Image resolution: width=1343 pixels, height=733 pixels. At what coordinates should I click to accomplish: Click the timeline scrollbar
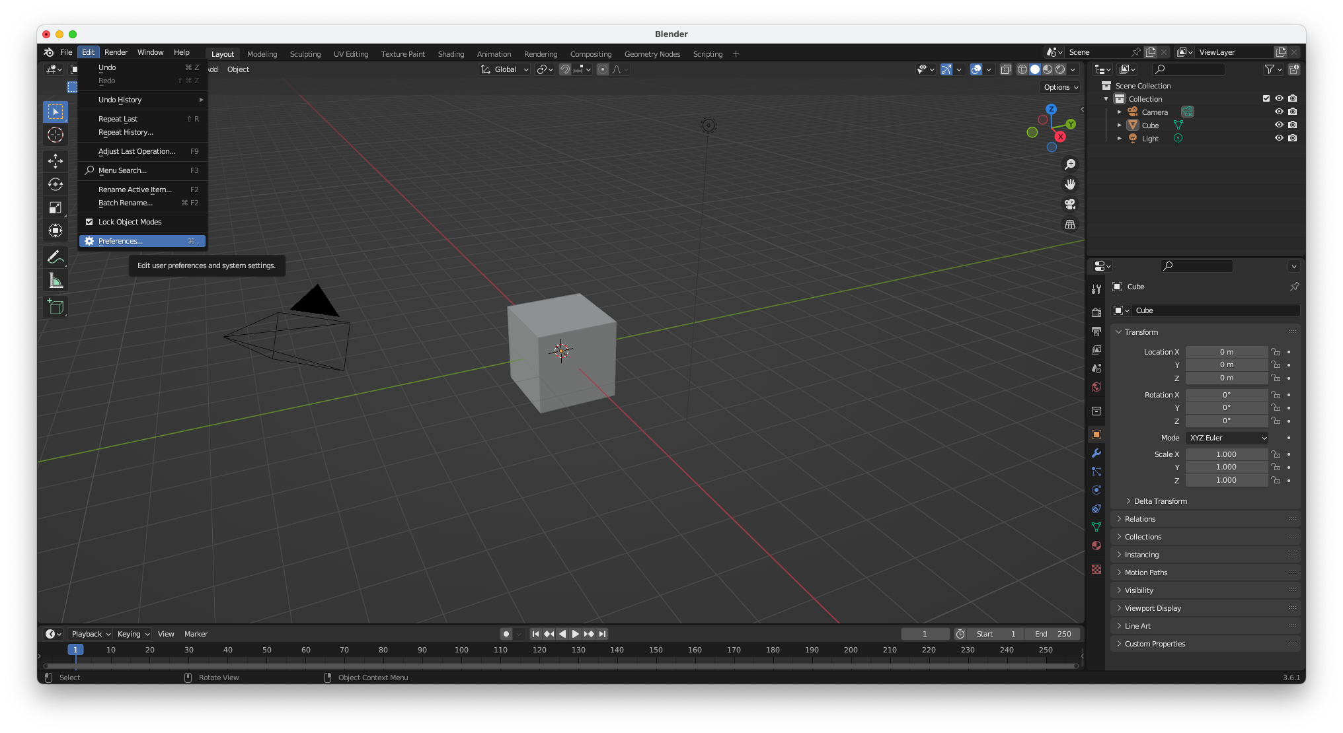click(560, 666)
